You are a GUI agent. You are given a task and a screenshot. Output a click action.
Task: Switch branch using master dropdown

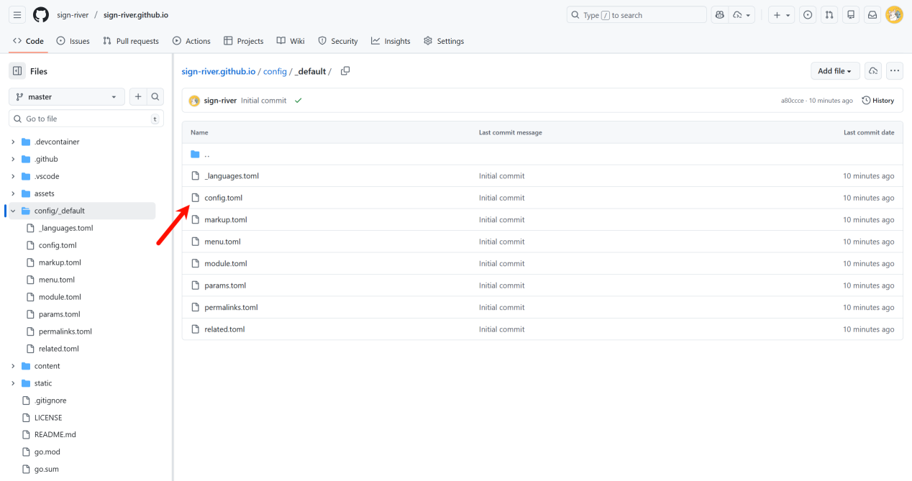coord(67,97)
